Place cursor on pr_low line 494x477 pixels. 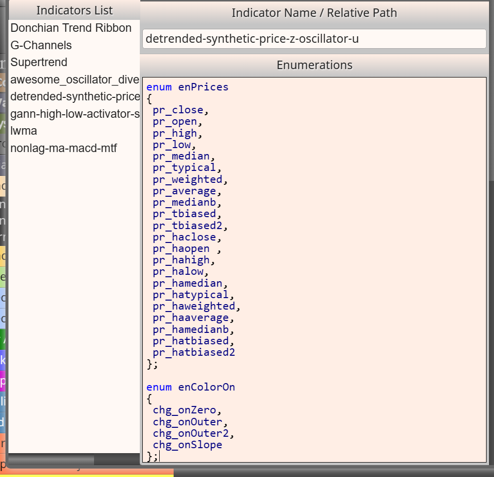[x=174, y=145]
